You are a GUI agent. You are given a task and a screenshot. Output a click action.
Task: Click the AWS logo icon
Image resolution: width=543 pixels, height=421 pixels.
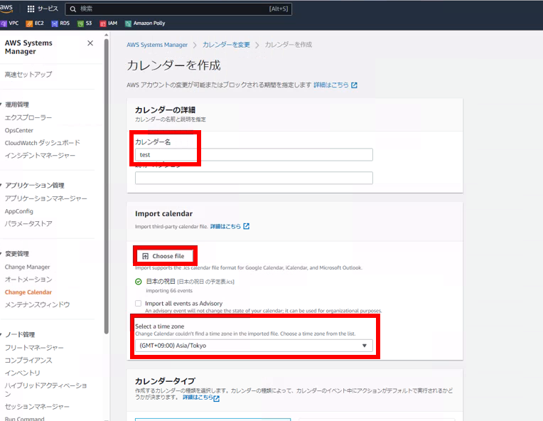[x=8, y=9]
